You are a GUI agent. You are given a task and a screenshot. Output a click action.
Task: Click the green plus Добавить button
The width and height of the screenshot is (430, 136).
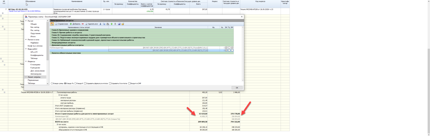click(x=75, y=24)
